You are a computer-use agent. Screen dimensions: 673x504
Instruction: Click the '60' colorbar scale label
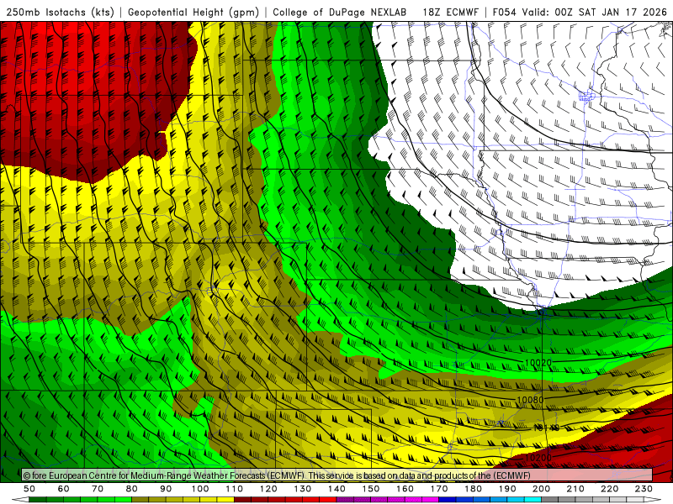[x=63, y=489]
